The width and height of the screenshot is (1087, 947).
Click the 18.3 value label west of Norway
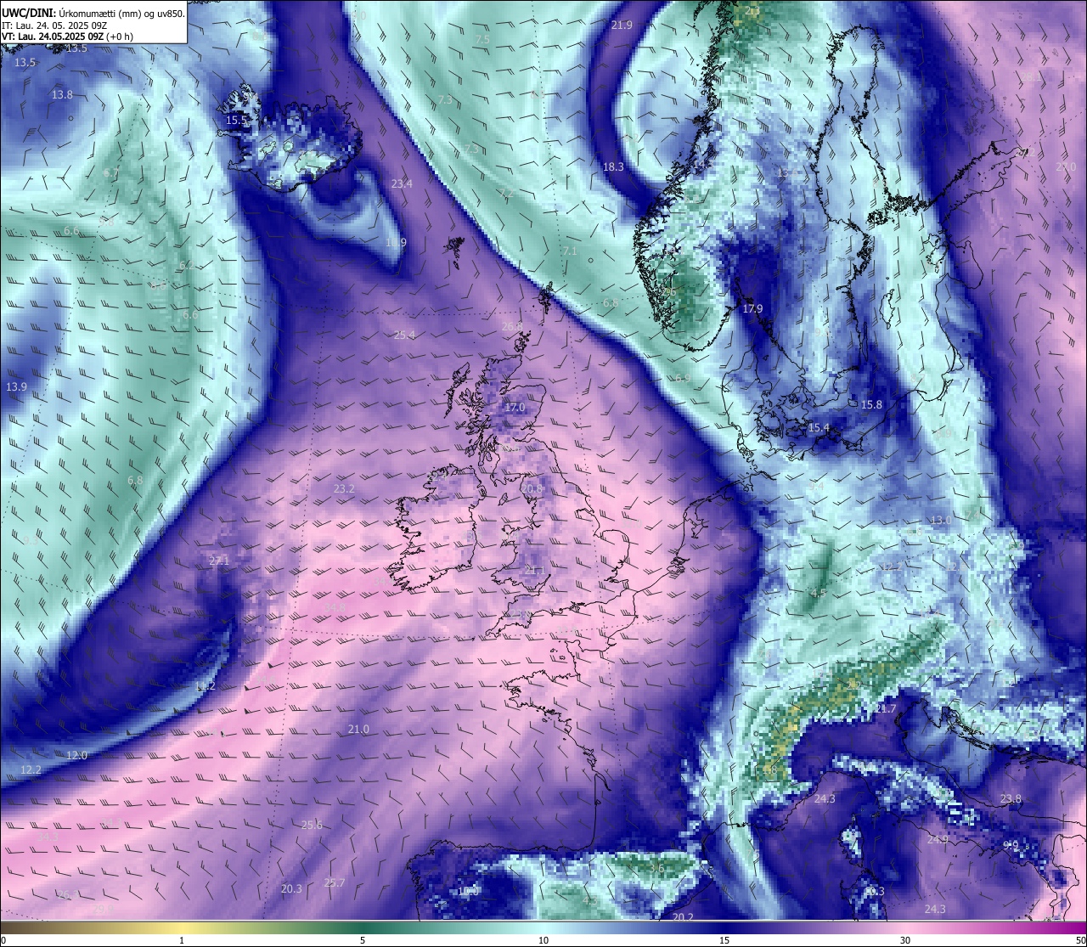point(613,166)
